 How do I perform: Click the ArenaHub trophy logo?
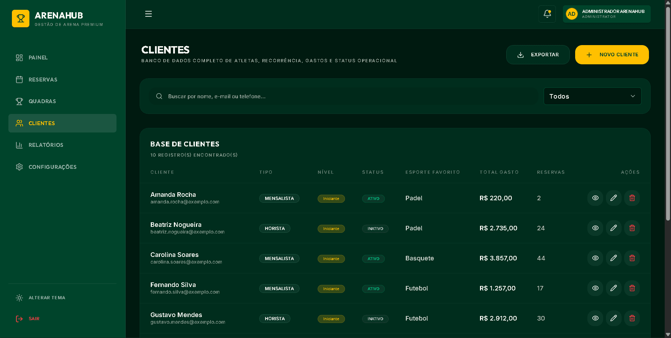click(x=21, y=19)
